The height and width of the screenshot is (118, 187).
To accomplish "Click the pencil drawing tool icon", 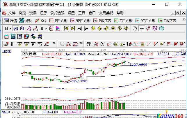I will pos(6,44).
